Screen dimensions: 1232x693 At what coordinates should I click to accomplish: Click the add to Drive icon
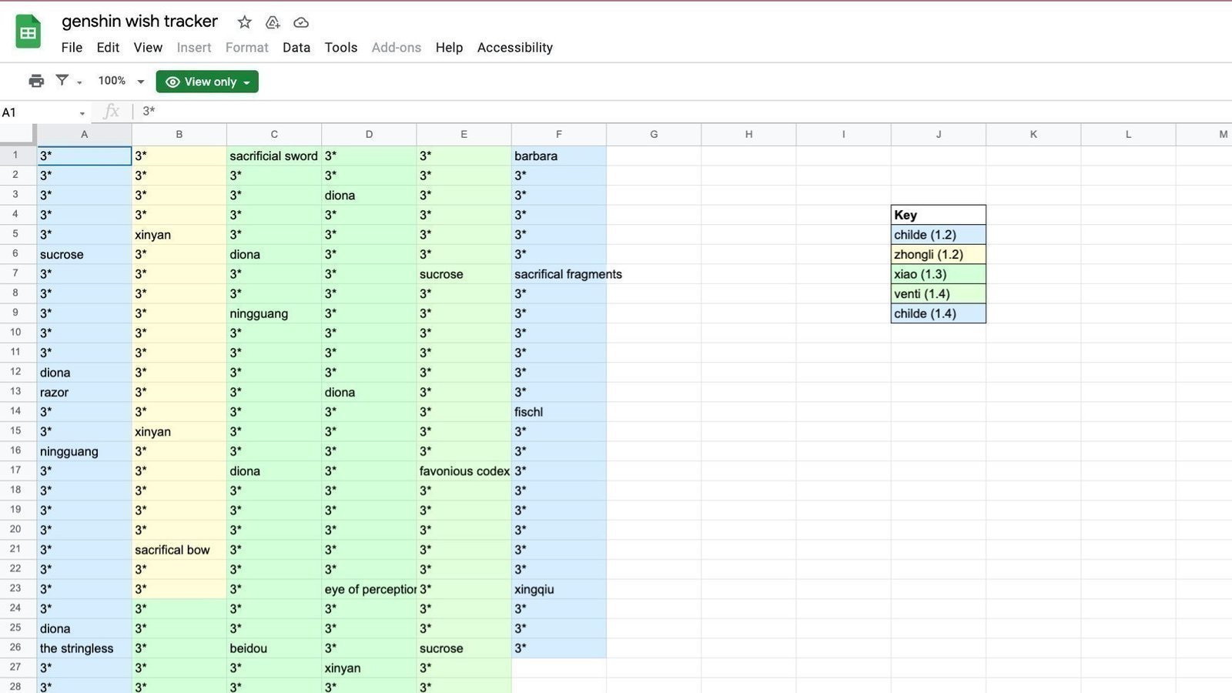tap(273, 22)
